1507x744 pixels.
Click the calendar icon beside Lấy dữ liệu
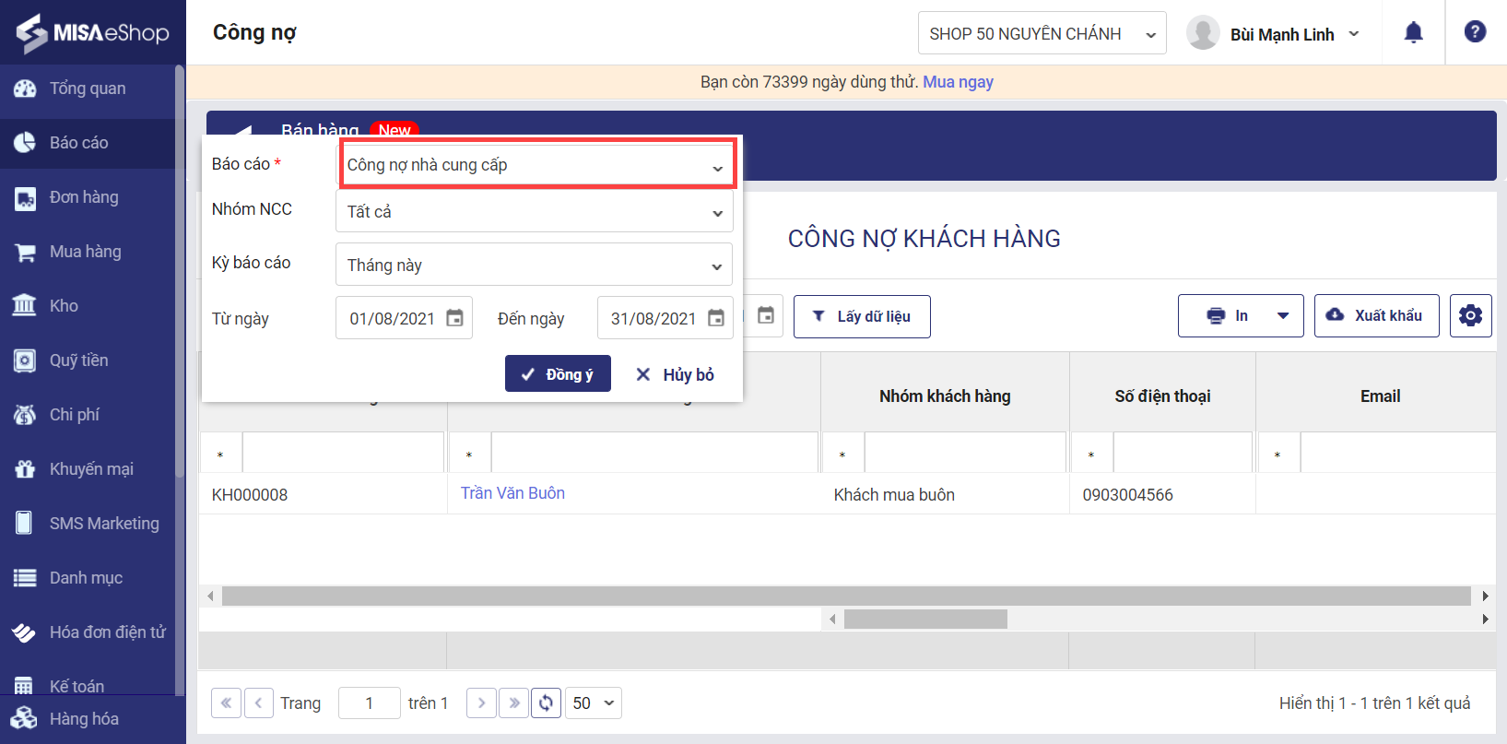pyautogui.click(x=766, y=316)
